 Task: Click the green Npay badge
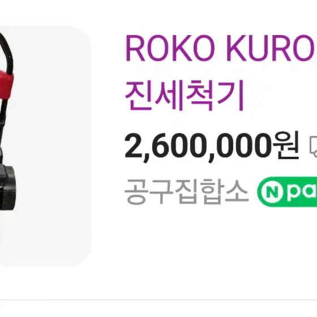pyautogui.click(x=287, y=192)
